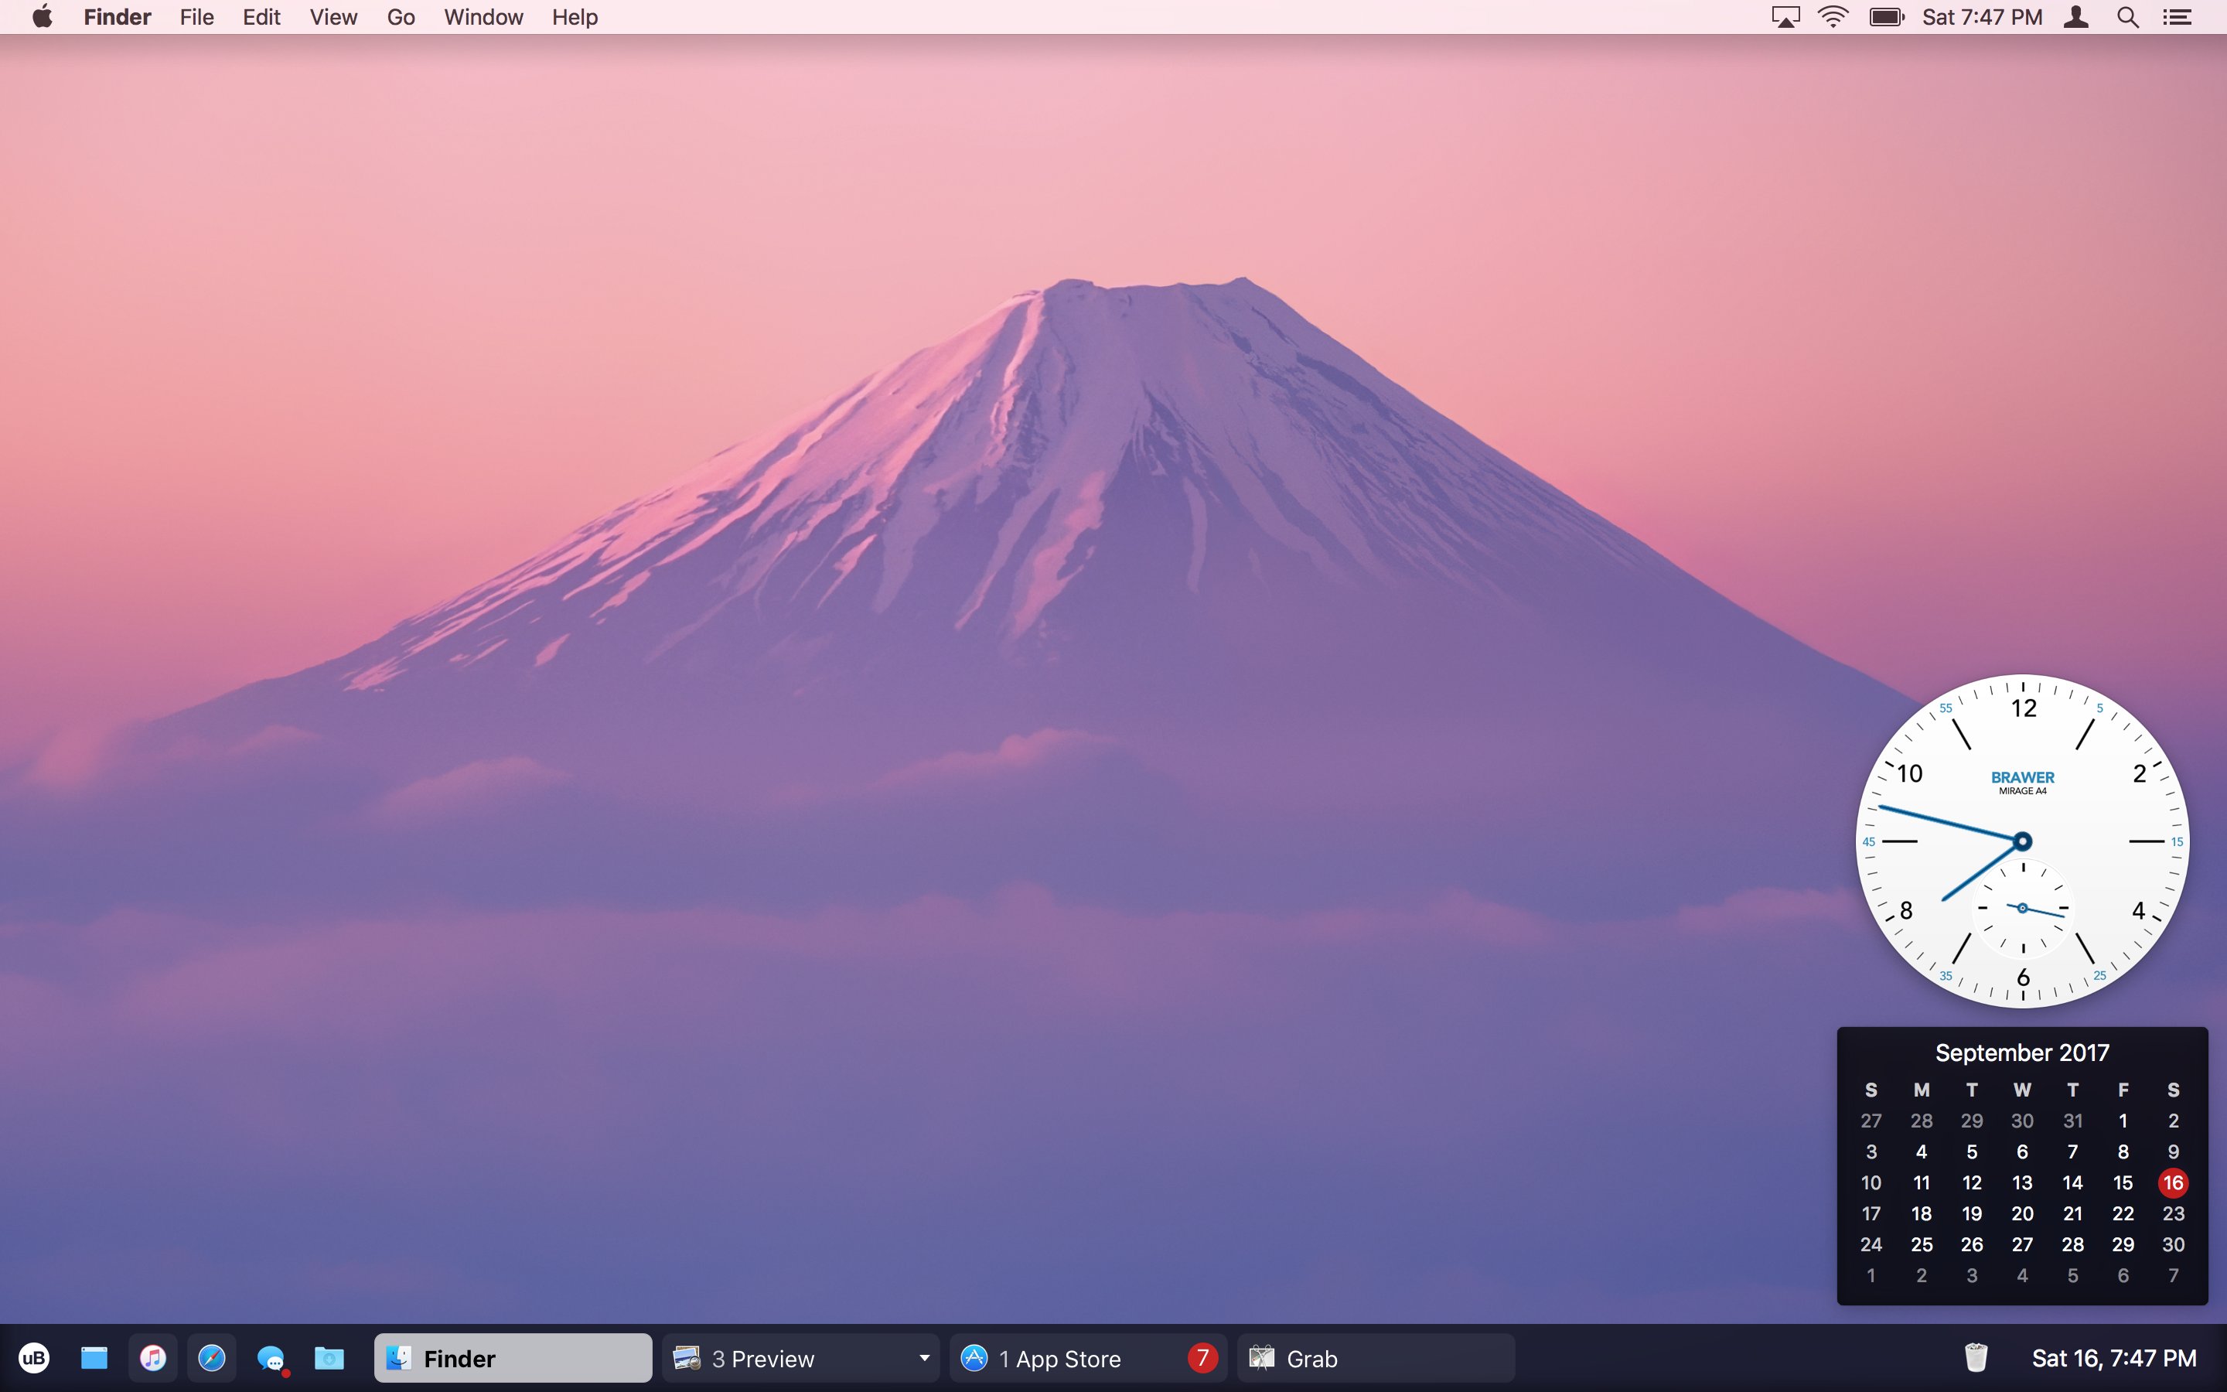Open the user account menu icon

click(2076, 18)
